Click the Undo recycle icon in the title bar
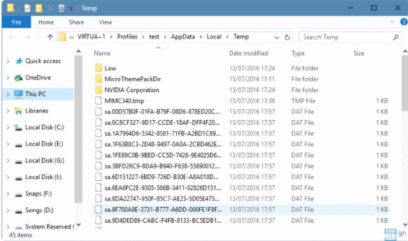Viewport: 408px width, 241px height. click(62, 8)
